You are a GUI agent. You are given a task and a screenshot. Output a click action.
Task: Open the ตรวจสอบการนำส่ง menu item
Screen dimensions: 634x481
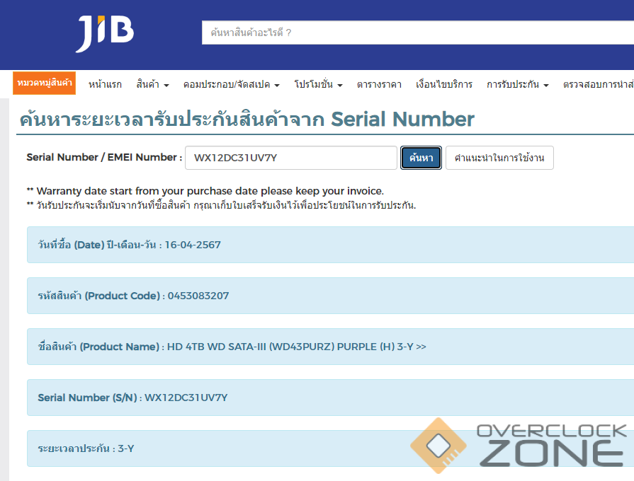(x=599, y=84)
